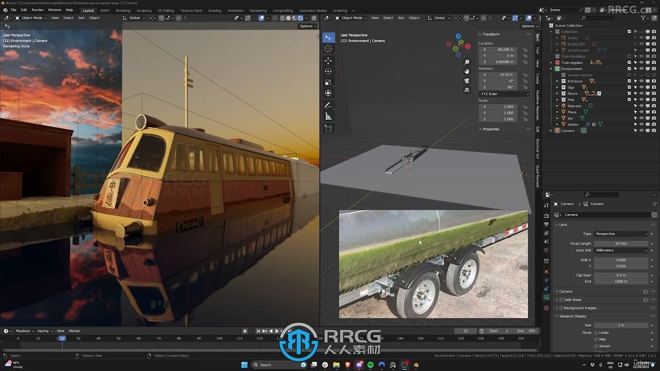Hide the sky object in viewport
Viewport: 660px width, 371px height.
click(x=641, y=118)
